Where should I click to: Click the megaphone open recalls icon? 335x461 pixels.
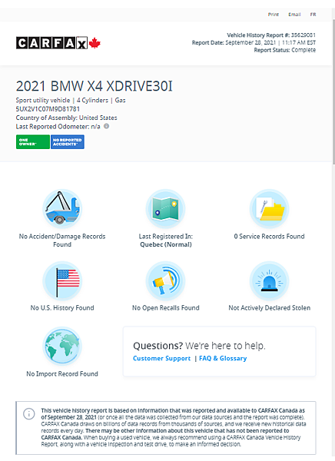point(166,280)
